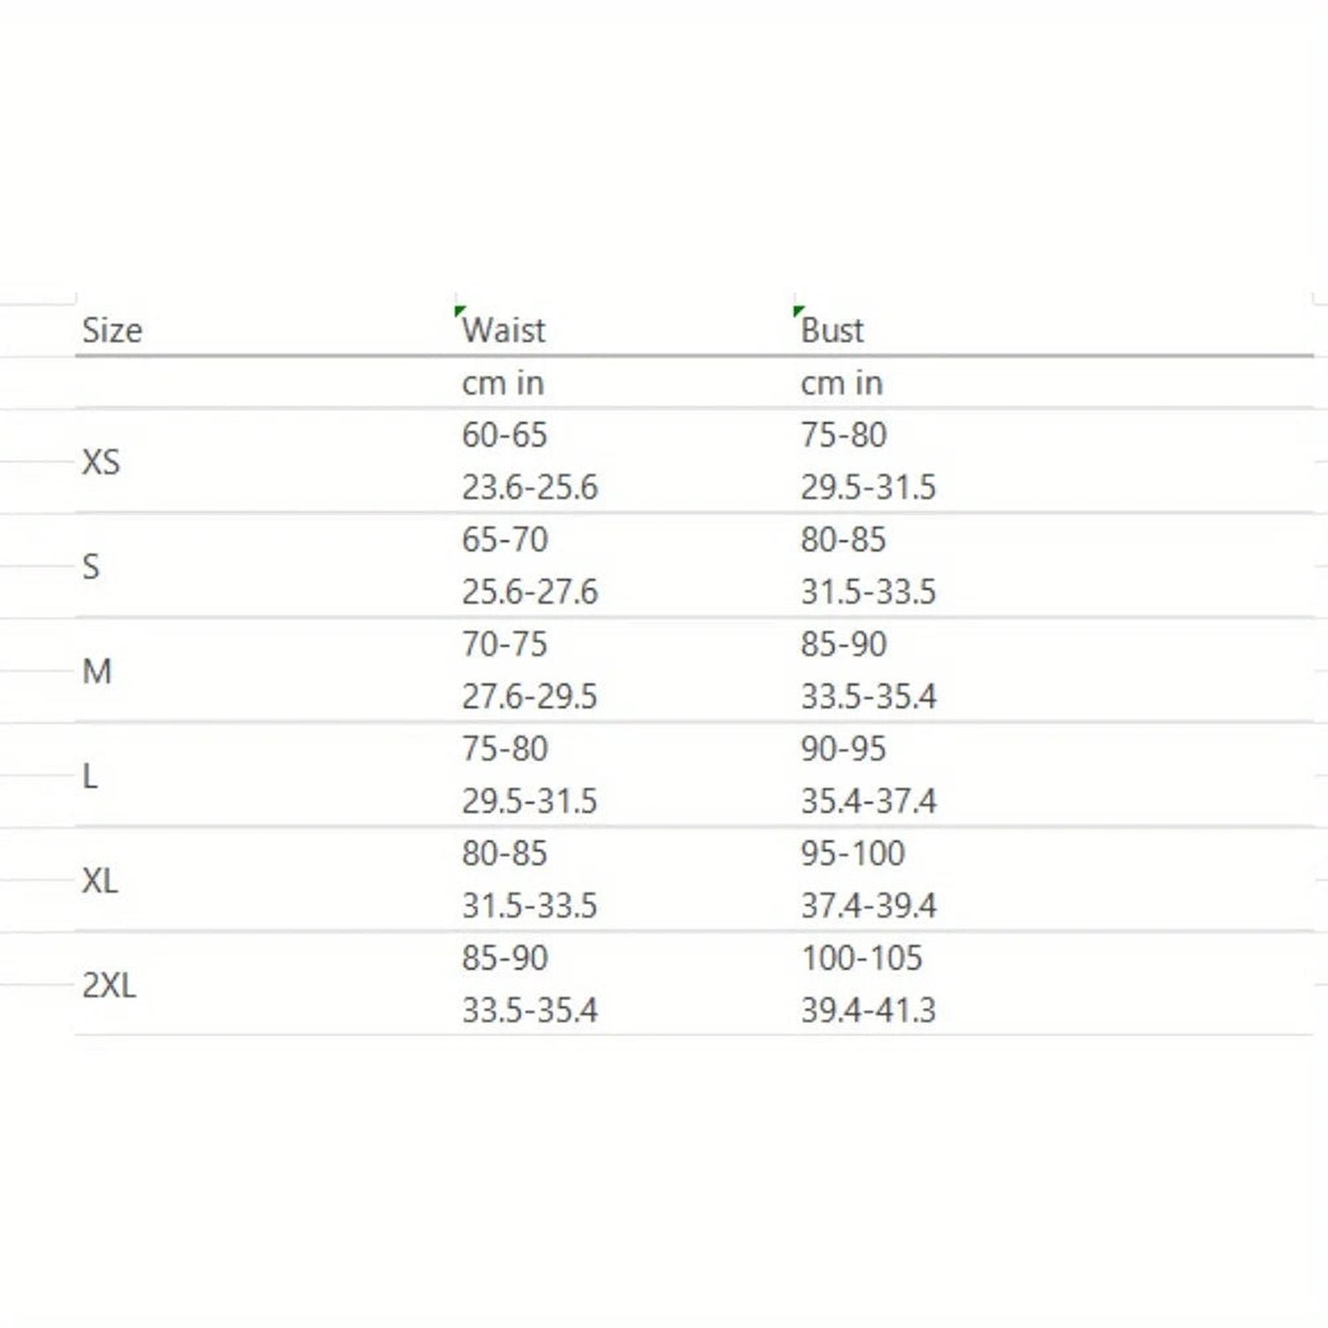The image size is (1328, 1328).
Task: Select the 70-75 waist measurement cell
Action: coord(505,644)
